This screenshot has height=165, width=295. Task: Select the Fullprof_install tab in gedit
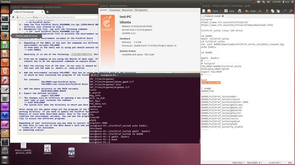click(213, 16)
